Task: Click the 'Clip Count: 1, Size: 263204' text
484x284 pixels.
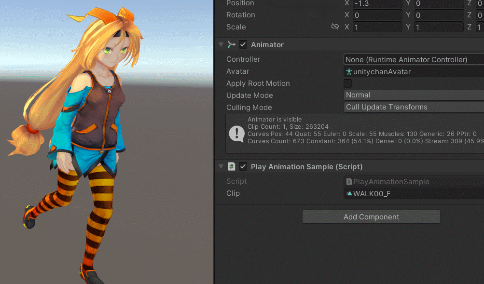Action: click(288, 127)
